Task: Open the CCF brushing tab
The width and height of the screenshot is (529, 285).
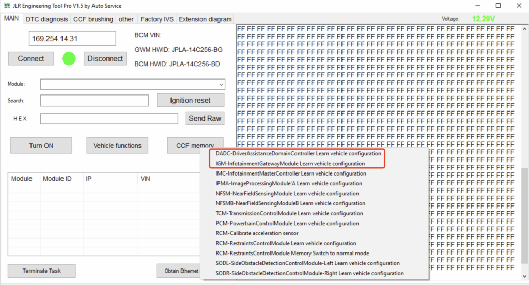Action: click(x=94, y=19)
